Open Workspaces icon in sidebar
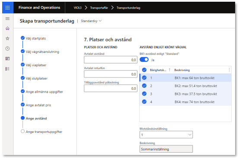Image resolution: width=239 pixels, height=158 pixels. 7,58
